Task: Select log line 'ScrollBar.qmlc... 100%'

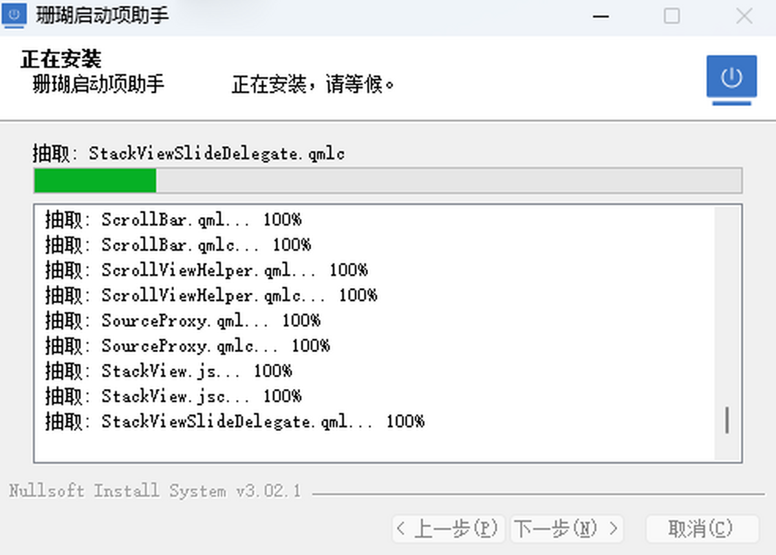Action: [178, 245]
